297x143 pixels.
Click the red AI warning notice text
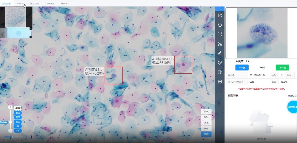262,89
